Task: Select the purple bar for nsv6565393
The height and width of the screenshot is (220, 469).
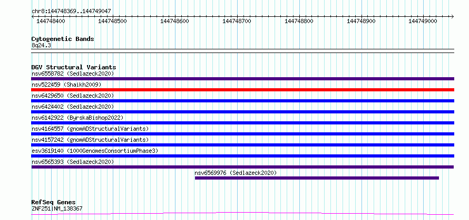Action: [x=242, y=167]
